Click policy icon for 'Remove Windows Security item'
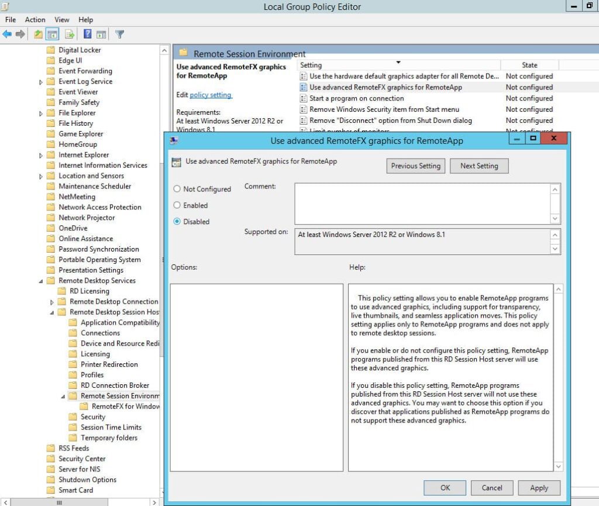This screenshot has height=506, width=599. coord(304,109)
